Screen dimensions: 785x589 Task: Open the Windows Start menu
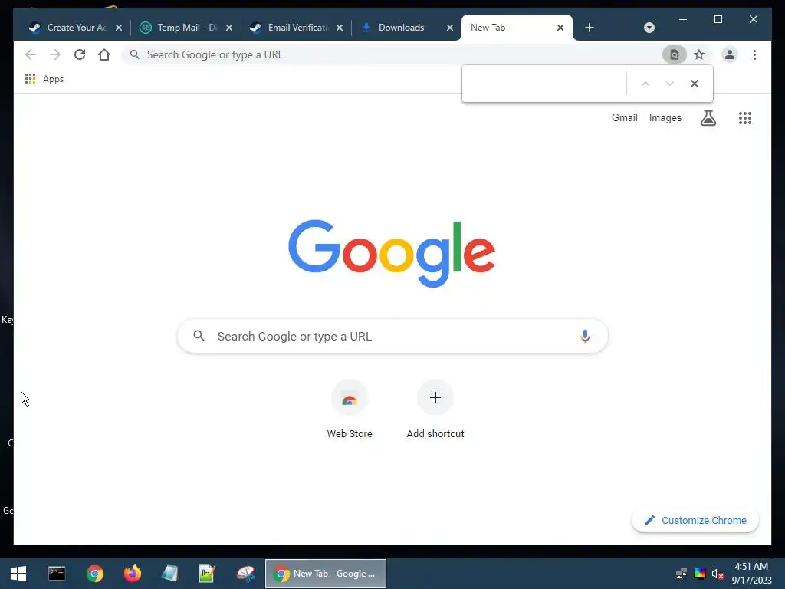pos(18,574)
